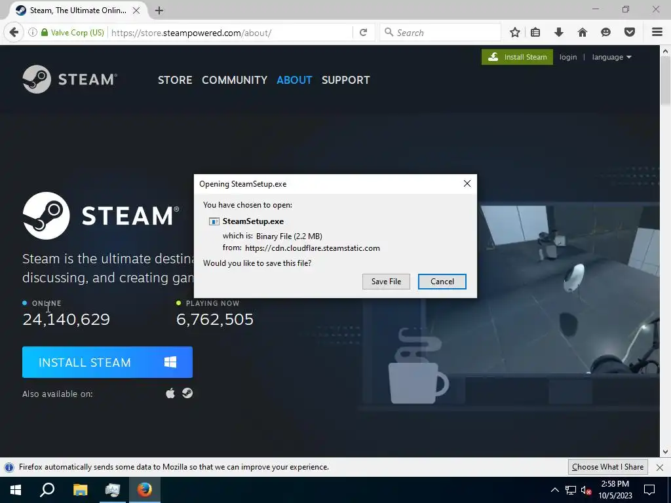Go to Firefox home icon
This screenshot has width=671, height=503.
(583, 33)
